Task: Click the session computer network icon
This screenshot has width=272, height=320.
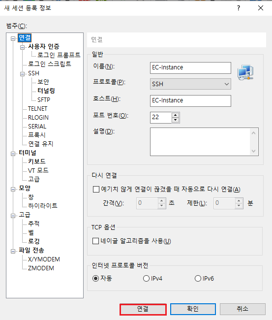Action: (245, 72)
